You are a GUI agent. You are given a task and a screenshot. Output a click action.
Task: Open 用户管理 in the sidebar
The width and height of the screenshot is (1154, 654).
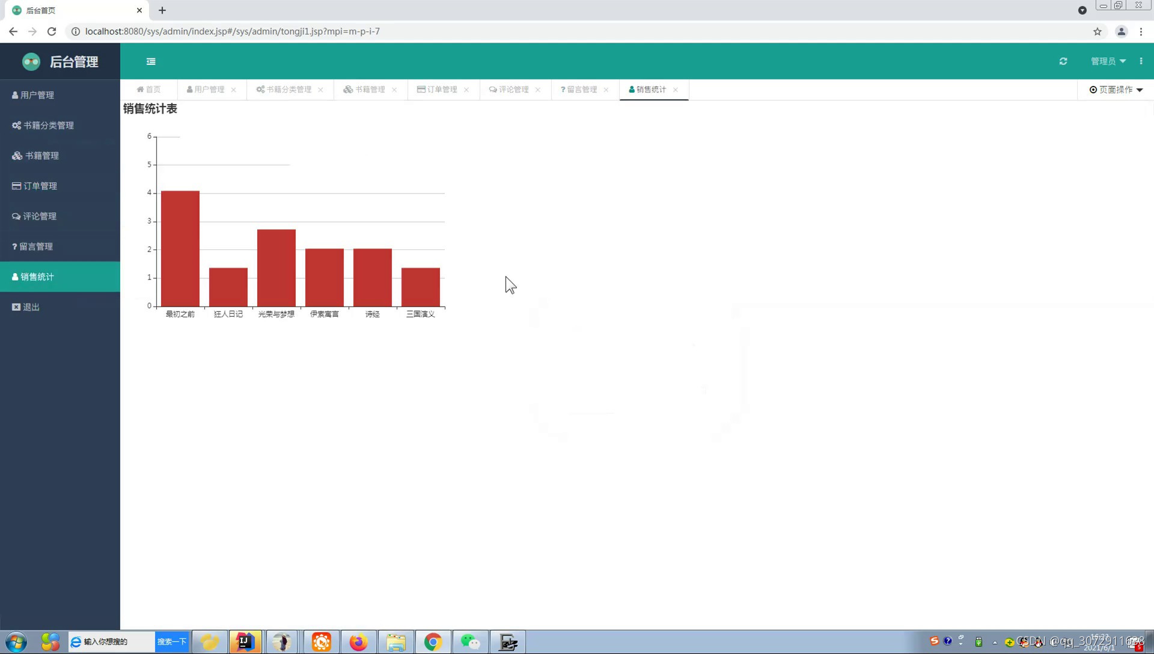pos(60,95)
